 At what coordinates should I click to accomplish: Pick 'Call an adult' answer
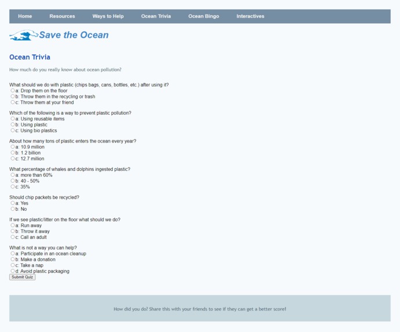pos(13,237)
